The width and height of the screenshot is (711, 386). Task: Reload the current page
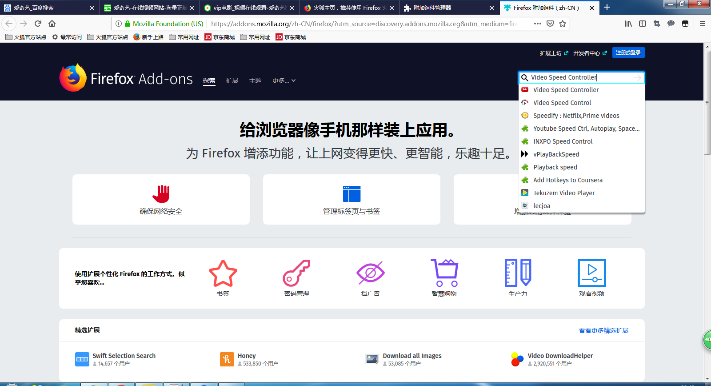38,24
